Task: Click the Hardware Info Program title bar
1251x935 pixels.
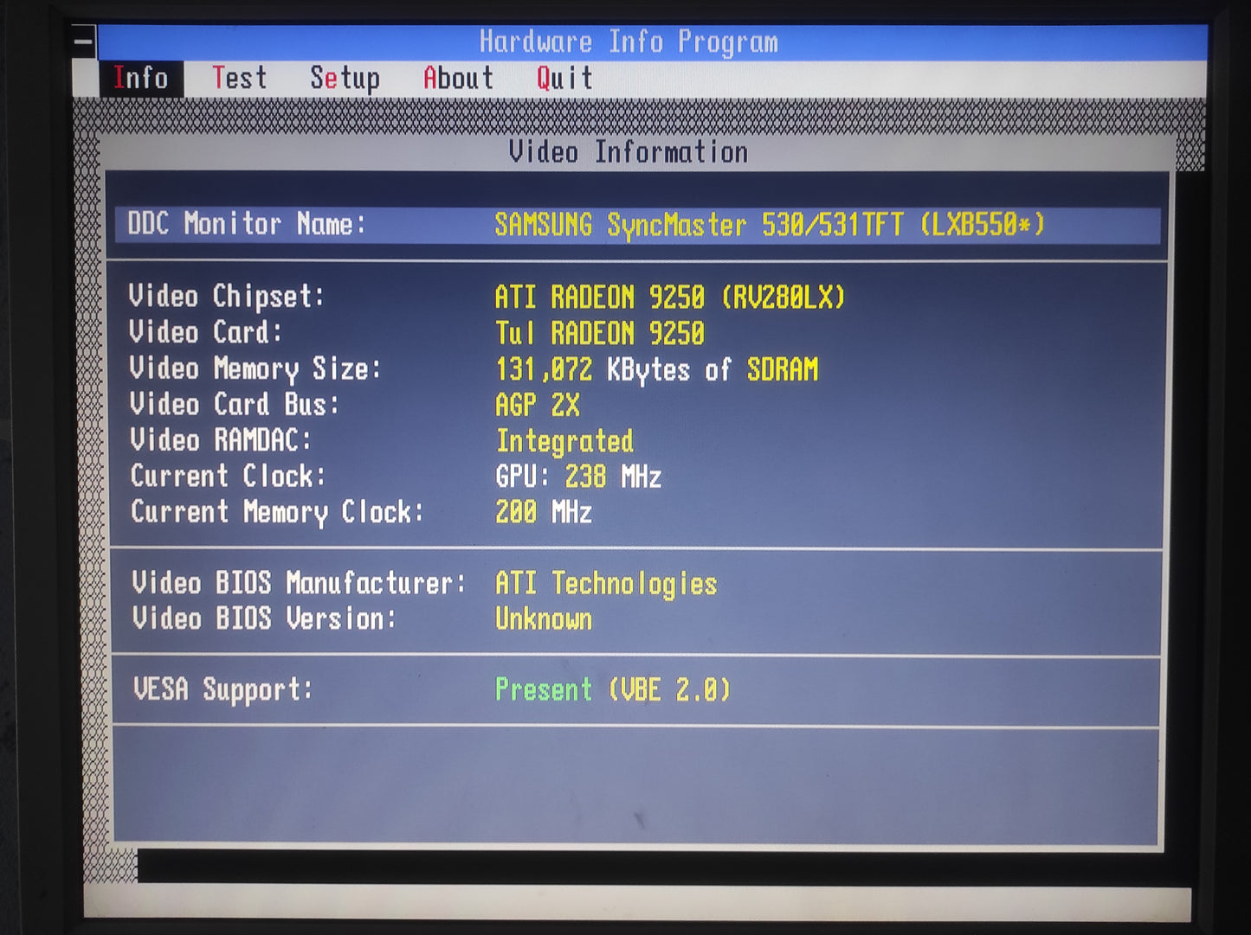Action: pyautogui.click(x=629, y=42)
